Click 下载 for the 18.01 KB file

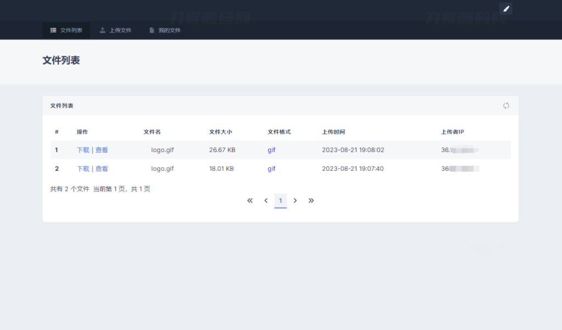tap(83, 169)
